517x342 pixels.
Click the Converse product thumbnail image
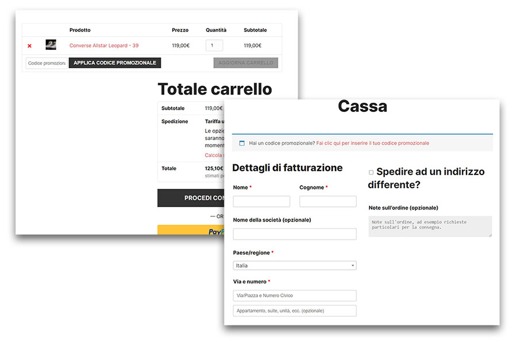click(51, 45)
